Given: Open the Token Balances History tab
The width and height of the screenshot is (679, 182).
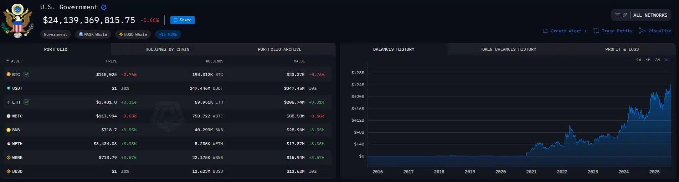Looking at the screenshot, I should pyautogui.click(x=508, y=49).
